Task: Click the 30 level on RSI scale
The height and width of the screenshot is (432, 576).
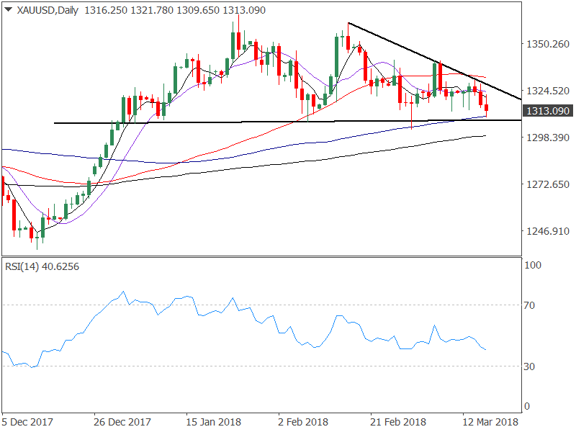Action: (x=529, y=366)
